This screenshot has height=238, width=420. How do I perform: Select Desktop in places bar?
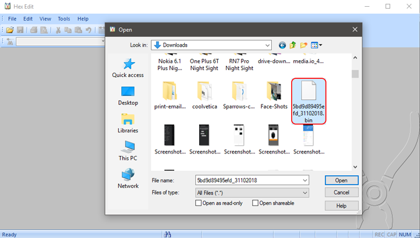[x=128, y=96]
